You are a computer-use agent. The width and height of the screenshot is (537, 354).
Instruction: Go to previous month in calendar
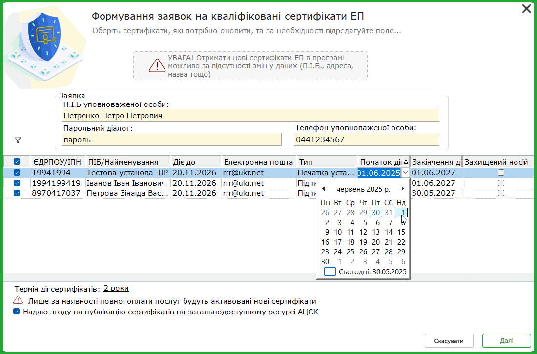coord(324,189)
